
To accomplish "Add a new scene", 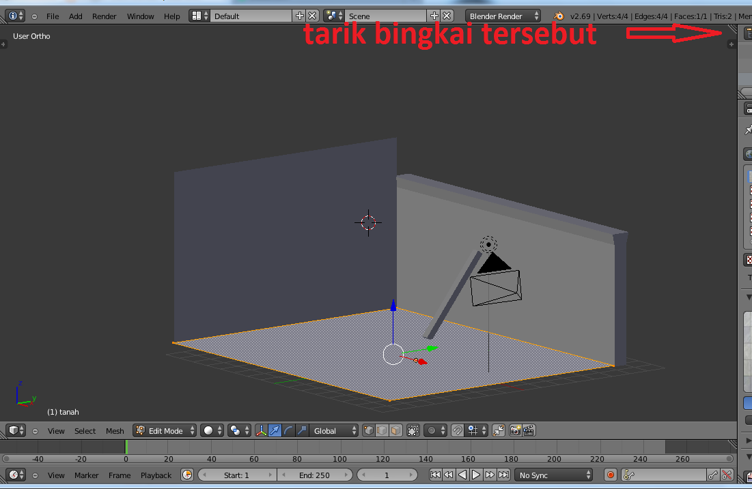I will [x=434, y=16].
